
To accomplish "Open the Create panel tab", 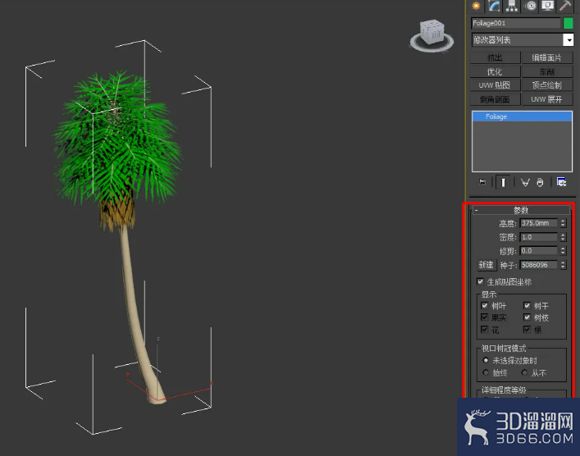I will 477,6.
